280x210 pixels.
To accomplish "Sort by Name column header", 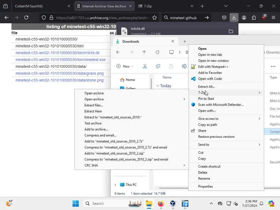I will 167,77.
